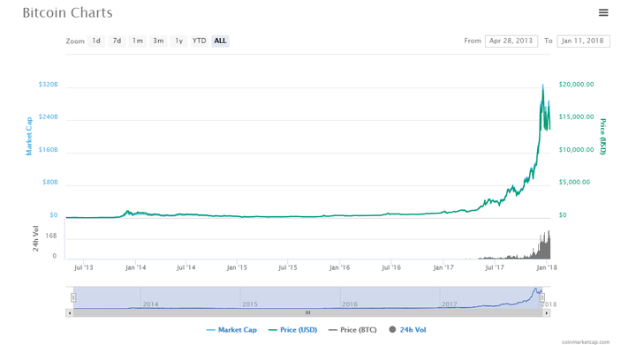Click the $10,000.00 price axis label
This screenshot has height=345, width=636.
pos(576,150)
